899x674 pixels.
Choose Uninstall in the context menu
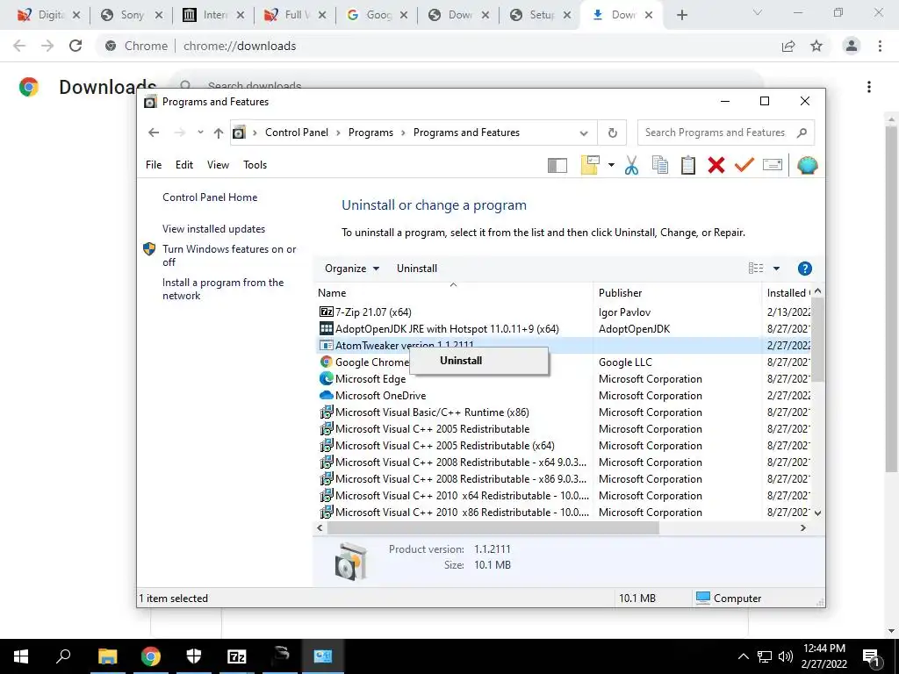point(478,361)
